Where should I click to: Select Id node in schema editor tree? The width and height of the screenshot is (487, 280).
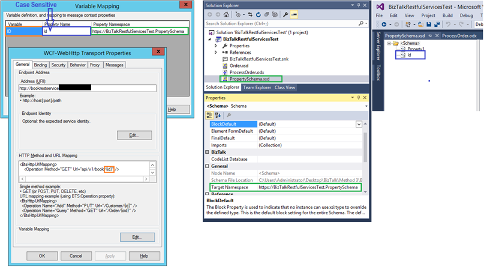(409, 55)
